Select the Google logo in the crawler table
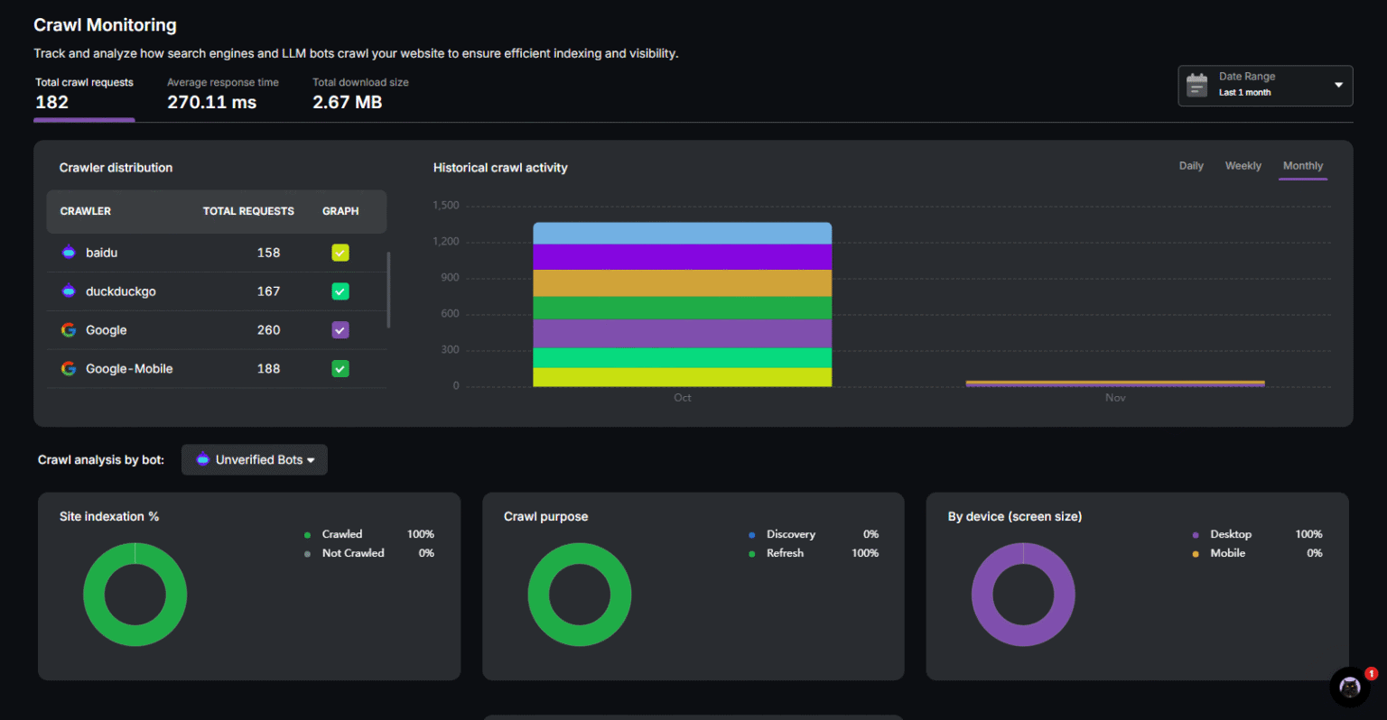Image resolution: width=1387 pixels, height=720 pixels. point(69,330)
